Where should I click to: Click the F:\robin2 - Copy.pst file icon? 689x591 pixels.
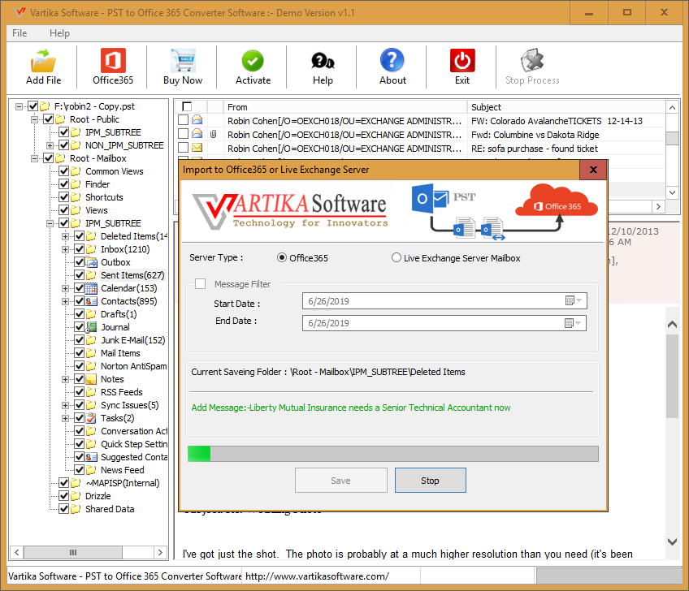(45, 106)
